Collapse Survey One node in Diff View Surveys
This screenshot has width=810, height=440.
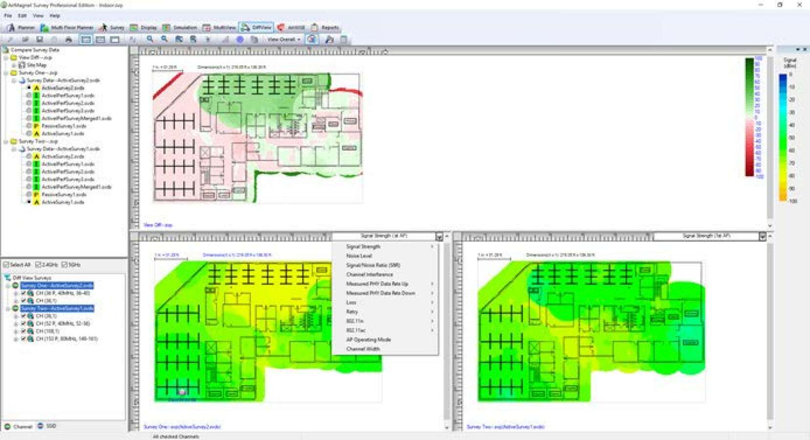tap(8, 286)
